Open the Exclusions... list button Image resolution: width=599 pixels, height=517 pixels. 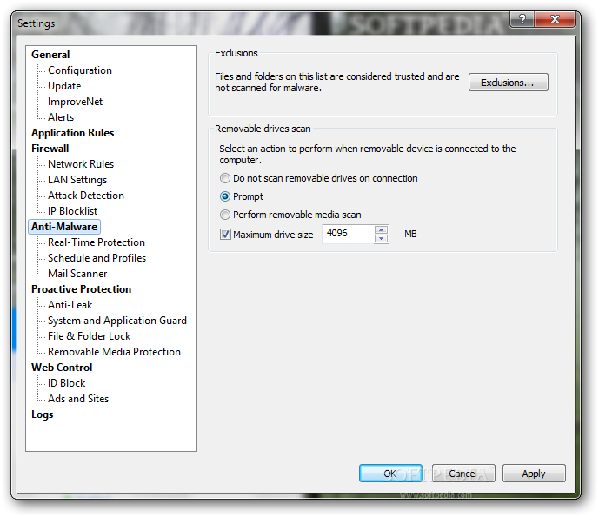[x=508, y=83]
